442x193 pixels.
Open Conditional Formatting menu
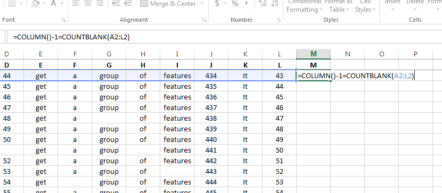[x=304, y=6]
